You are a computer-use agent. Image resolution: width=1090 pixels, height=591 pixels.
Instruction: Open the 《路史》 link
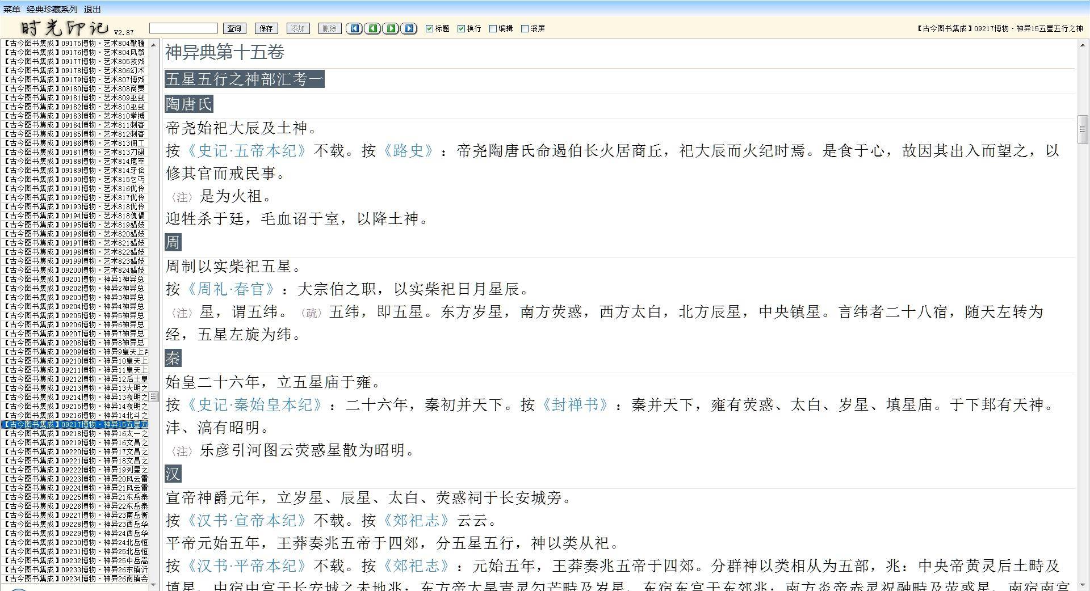pos(409,151)
